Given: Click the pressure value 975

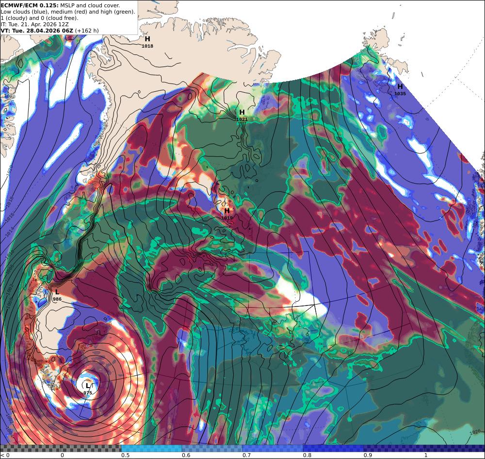Looking at the screenshot, I should (x=88, y=393).
